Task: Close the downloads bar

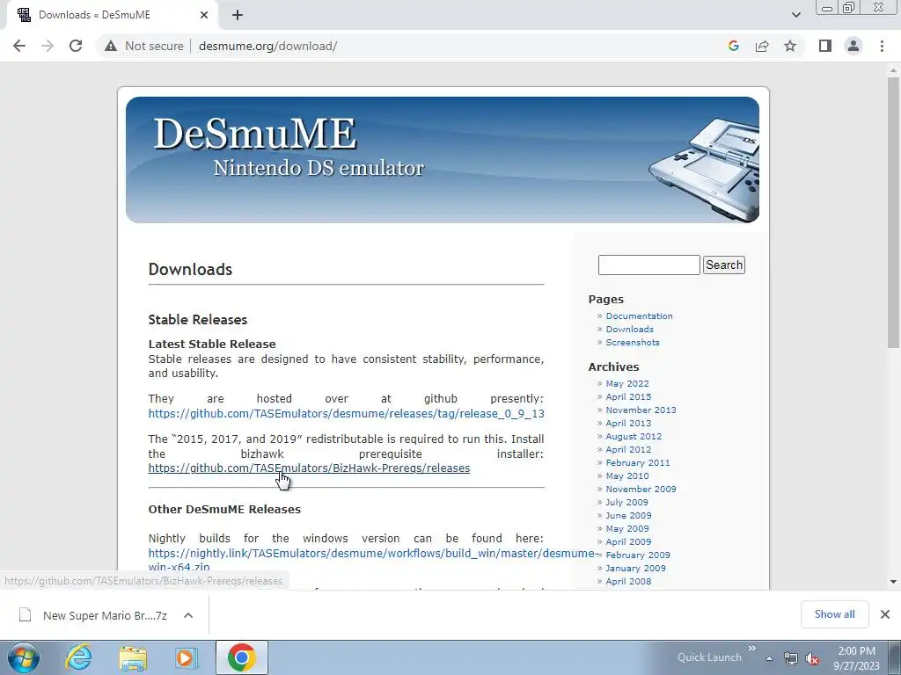Action: pos(885,614)
